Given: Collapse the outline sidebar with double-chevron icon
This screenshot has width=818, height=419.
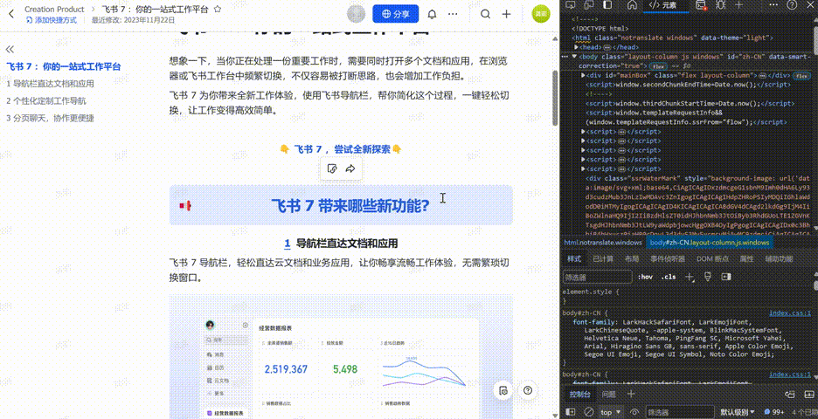Looking at the screenshot, I should click(10, 50).
